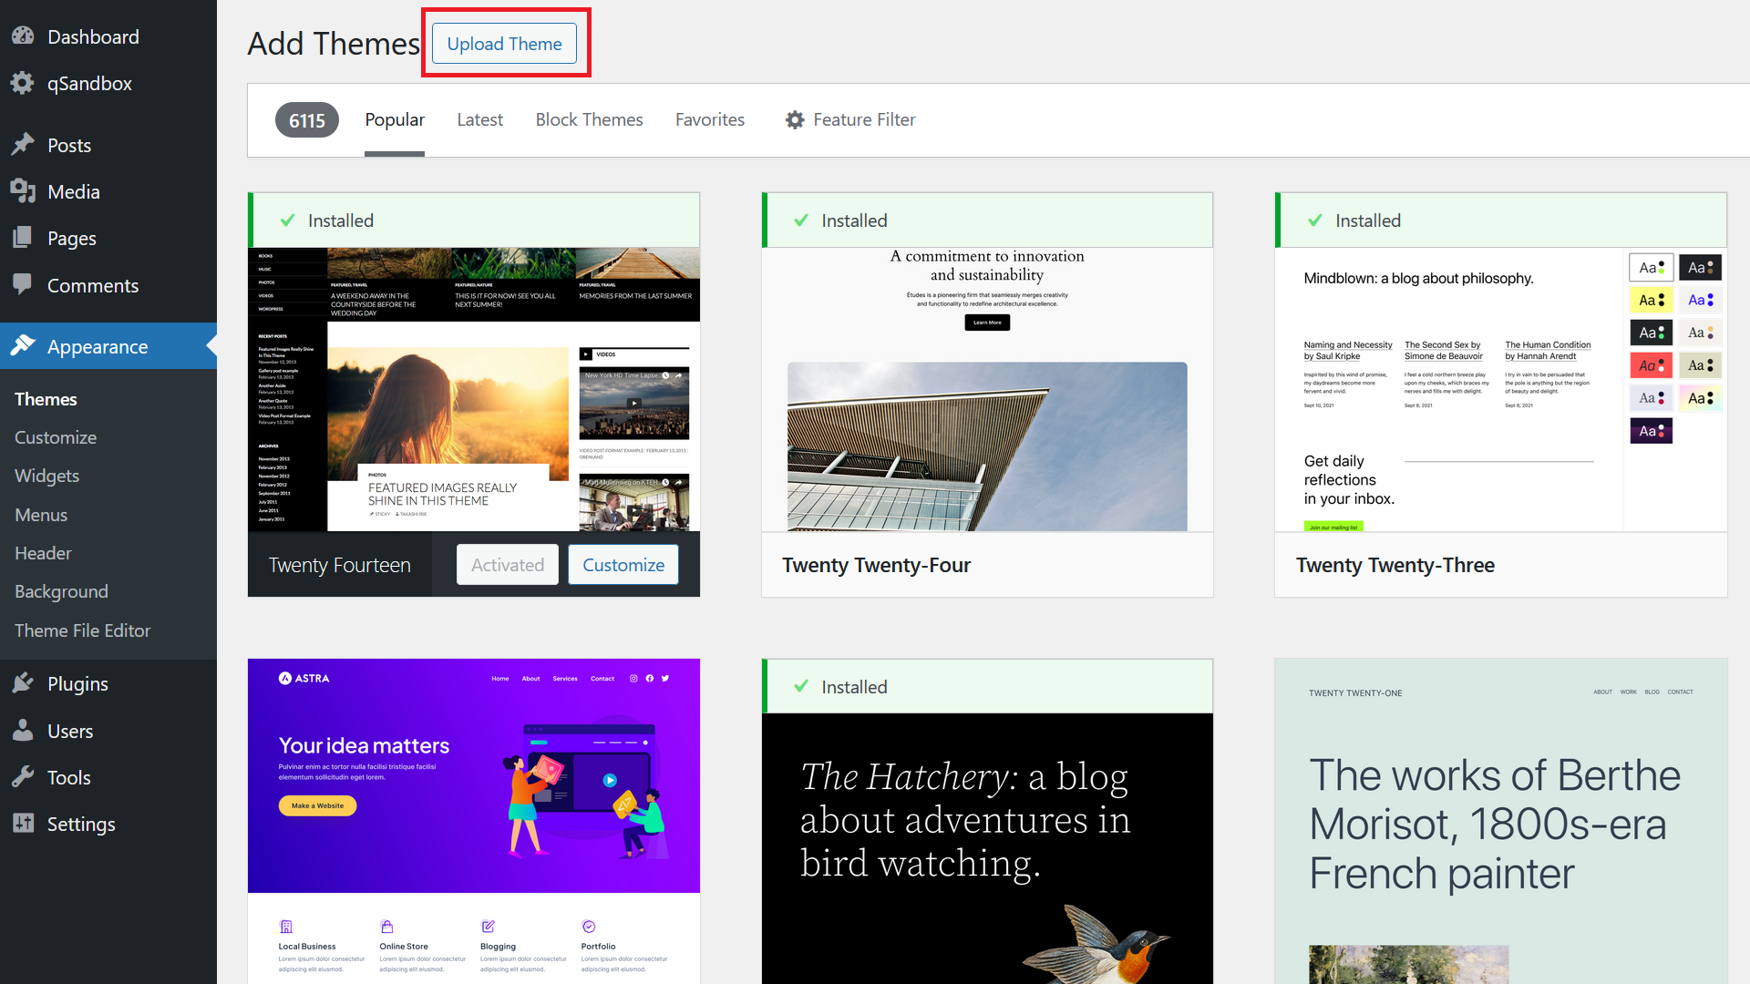Click the Appearance paintbrush icon
The height and width of the screenshot is (984, 1750).
click(23, 346)
